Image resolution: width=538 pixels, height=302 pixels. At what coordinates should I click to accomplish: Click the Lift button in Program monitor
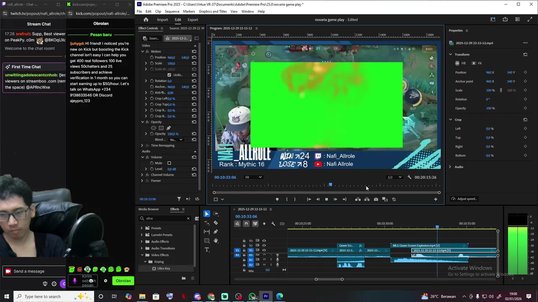pos(358,199)
